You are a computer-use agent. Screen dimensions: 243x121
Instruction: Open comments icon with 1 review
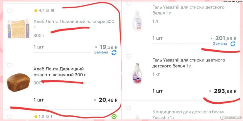coord(47,116)
